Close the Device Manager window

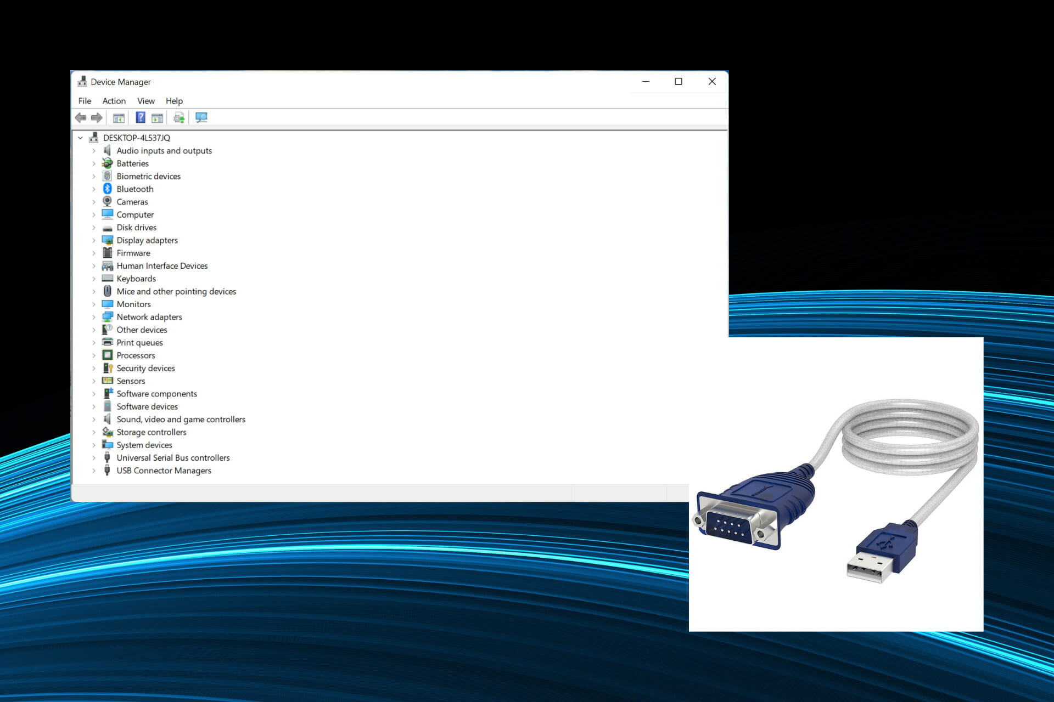tap(712, 81)
